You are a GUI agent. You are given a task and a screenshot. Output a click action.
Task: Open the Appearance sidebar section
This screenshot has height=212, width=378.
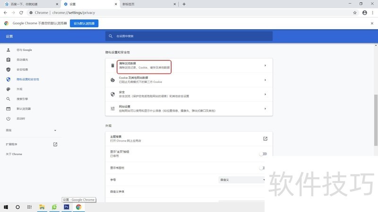tap(19, 89)
